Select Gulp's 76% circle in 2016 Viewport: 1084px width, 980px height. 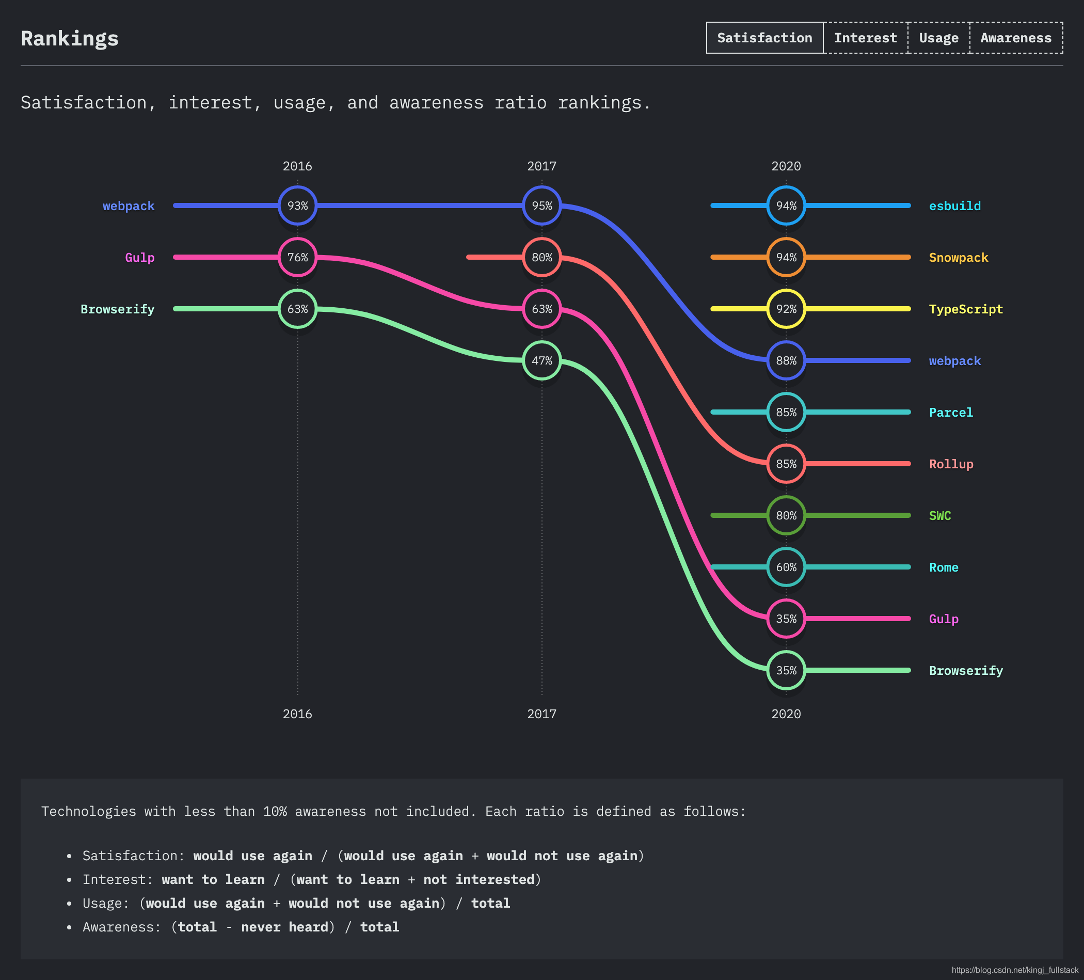tap(297, 257)
